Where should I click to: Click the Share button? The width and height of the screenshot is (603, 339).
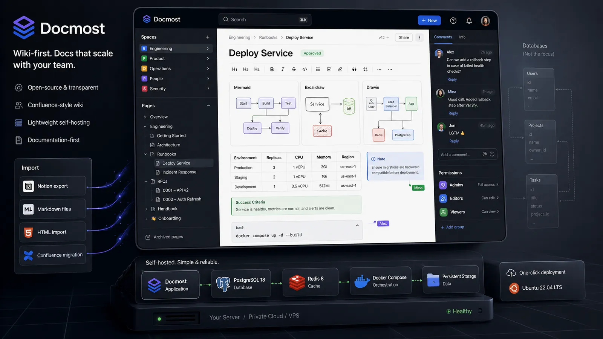tap(404, 37)
